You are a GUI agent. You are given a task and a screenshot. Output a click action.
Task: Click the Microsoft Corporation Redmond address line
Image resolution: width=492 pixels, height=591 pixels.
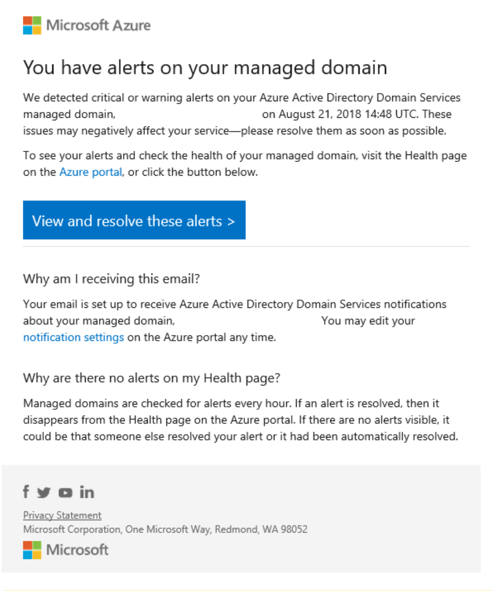click(x=165, y=529)
